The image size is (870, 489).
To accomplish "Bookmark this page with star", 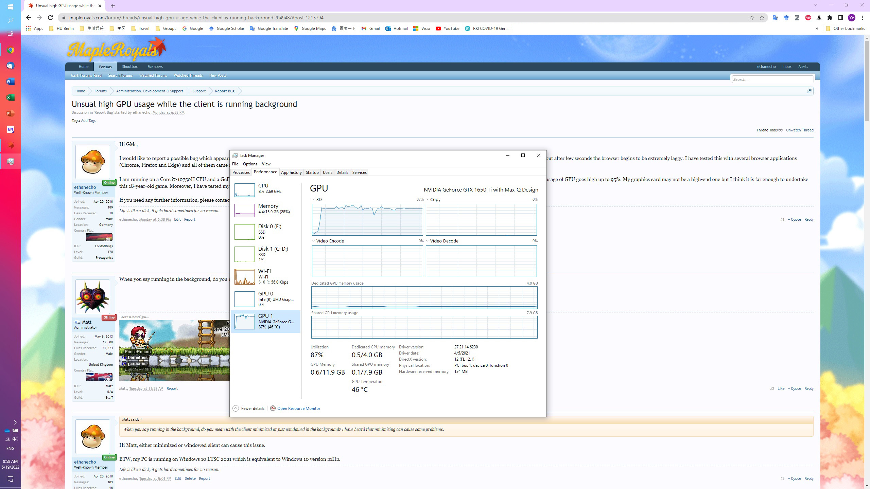I will [762, 18].
